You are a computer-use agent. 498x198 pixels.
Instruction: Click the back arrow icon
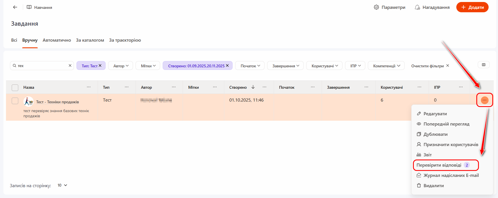[x=15, y=7]
